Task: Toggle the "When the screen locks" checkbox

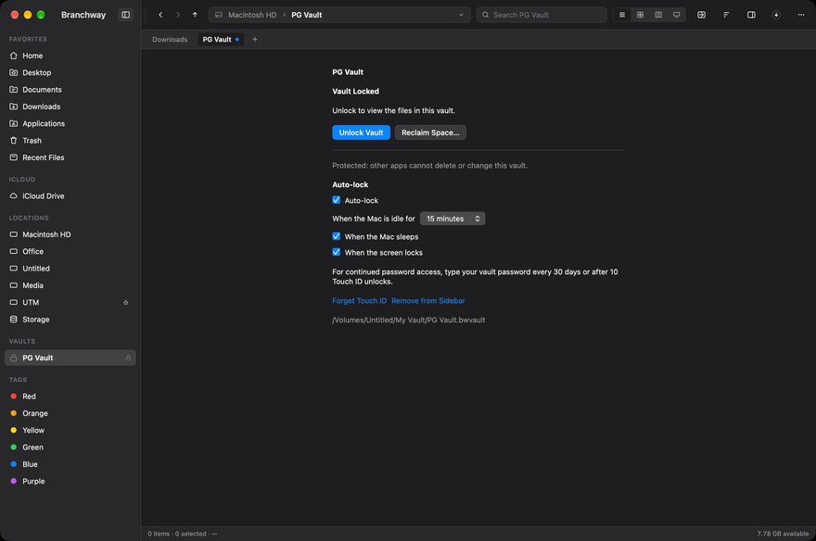Action: point(337,252)
